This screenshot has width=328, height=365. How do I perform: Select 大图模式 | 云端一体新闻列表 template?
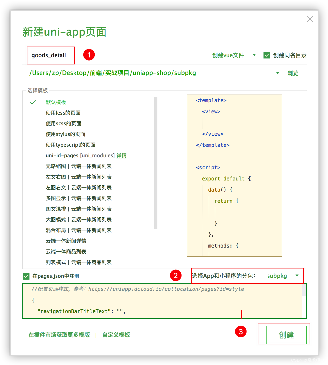coord(79,220)
